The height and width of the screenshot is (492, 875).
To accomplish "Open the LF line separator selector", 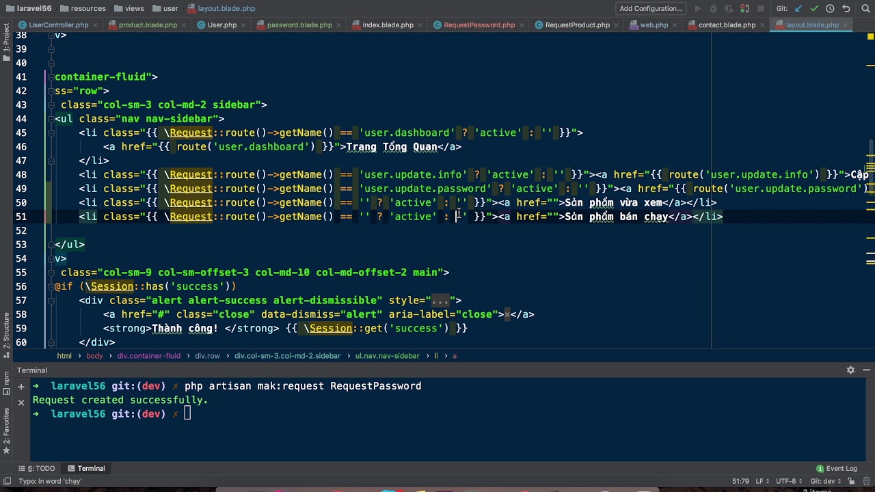I will pyautogui.click(x=761, y=481).
